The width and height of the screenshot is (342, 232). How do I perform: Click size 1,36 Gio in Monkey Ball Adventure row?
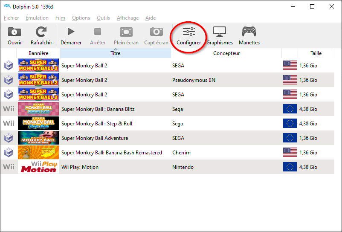click(308, 138)
